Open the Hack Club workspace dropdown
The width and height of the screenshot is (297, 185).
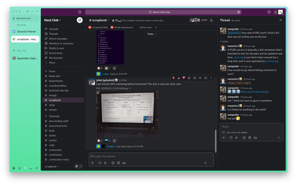point(52,20)
